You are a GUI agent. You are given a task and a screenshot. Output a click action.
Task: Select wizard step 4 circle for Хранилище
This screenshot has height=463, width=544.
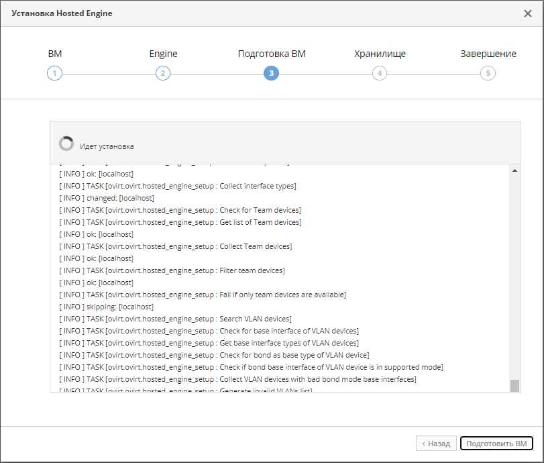(x=379, y=73)
